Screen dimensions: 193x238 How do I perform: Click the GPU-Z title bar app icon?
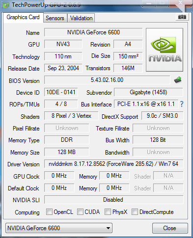coord(6,5)
